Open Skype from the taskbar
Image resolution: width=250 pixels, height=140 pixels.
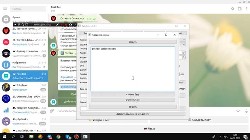[68, 136]
